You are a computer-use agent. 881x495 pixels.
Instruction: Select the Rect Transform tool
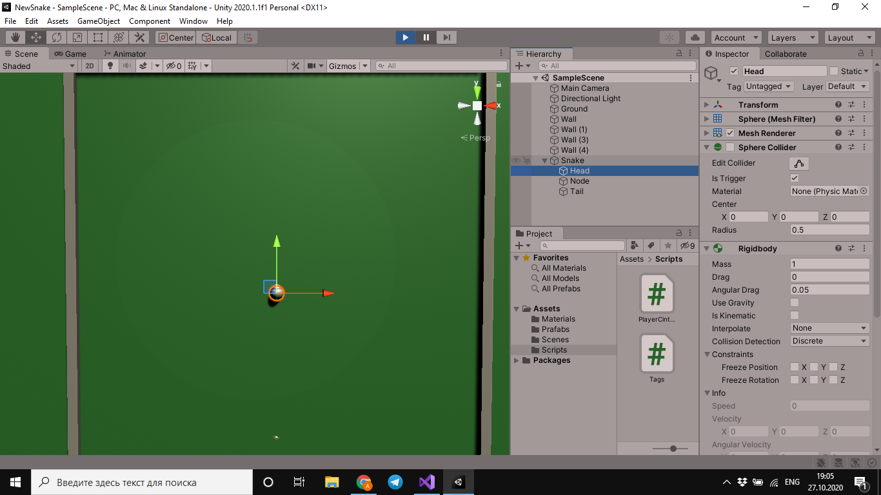[97, 37]
